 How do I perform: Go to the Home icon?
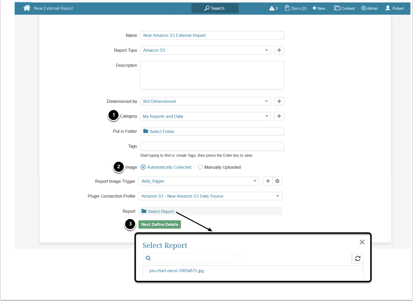click(x=27, y=8)
